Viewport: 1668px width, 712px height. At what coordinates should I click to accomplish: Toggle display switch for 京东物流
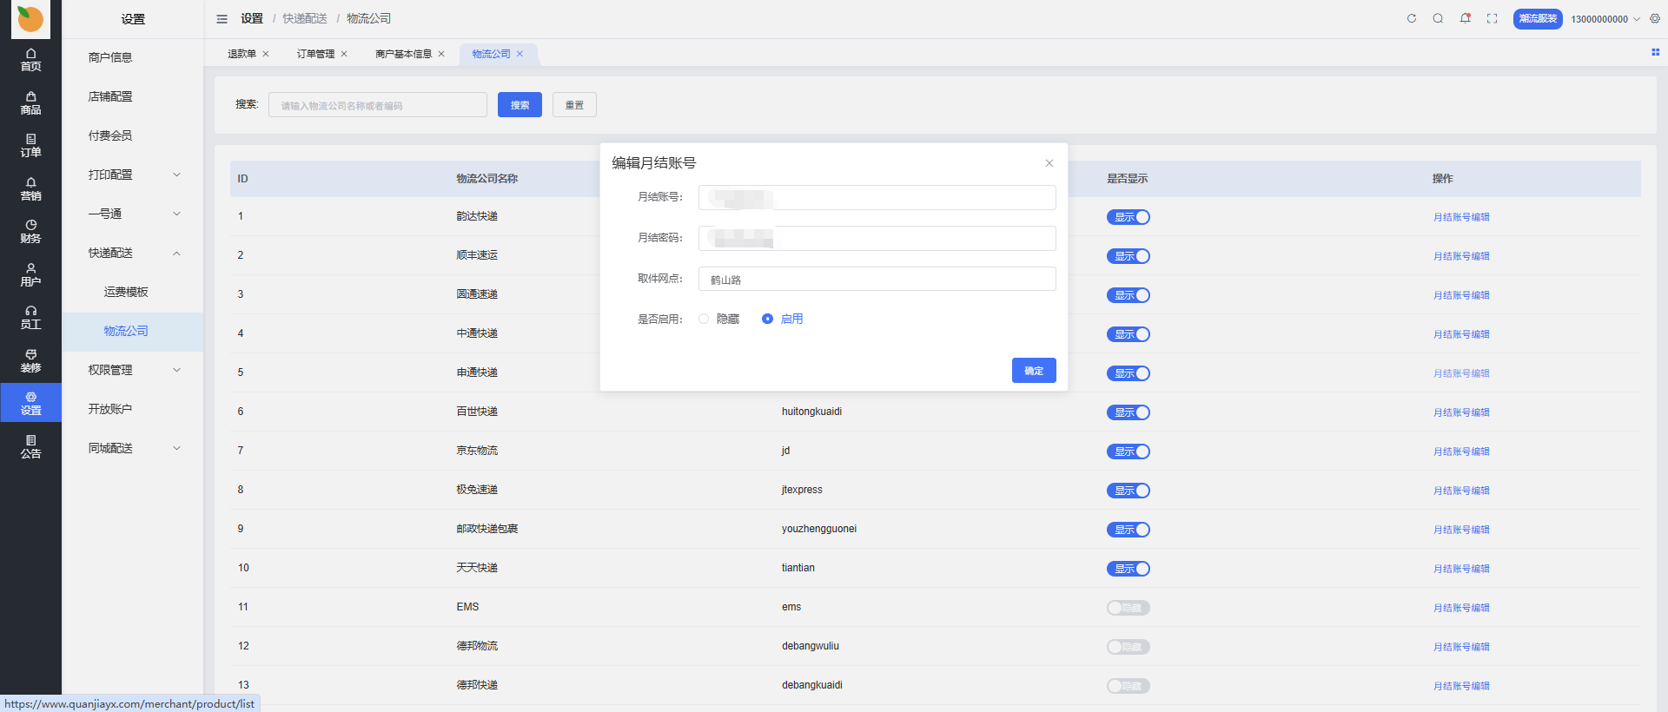1128,452
